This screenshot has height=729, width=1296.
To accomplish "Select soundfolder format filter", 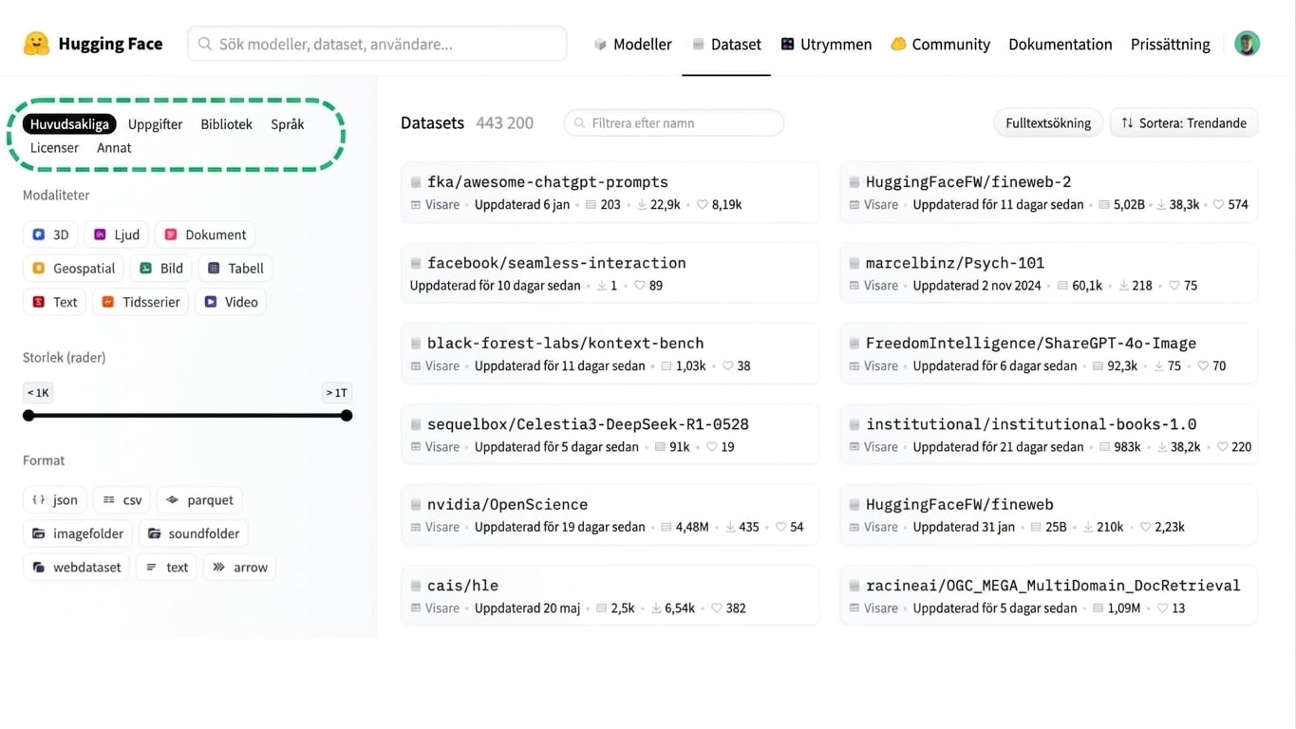I will (194, 533).
